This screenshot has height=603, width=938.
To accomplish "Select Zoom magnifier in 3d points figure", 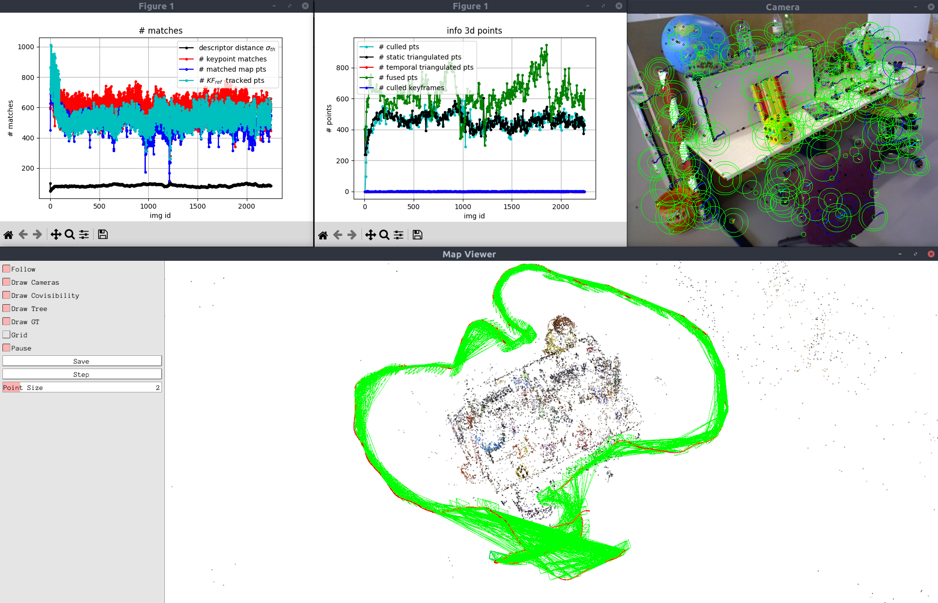I will point(384,235).
